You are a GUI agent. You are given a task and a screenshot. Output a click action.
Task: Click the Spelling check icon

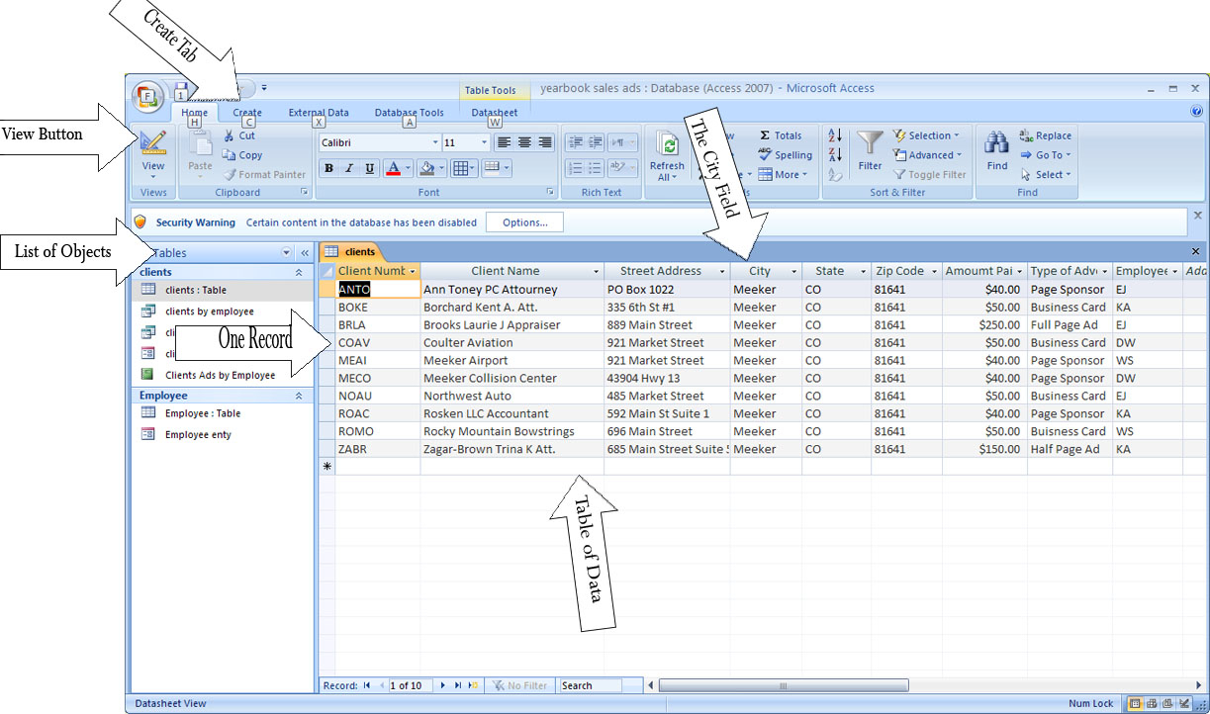[765, 155]
